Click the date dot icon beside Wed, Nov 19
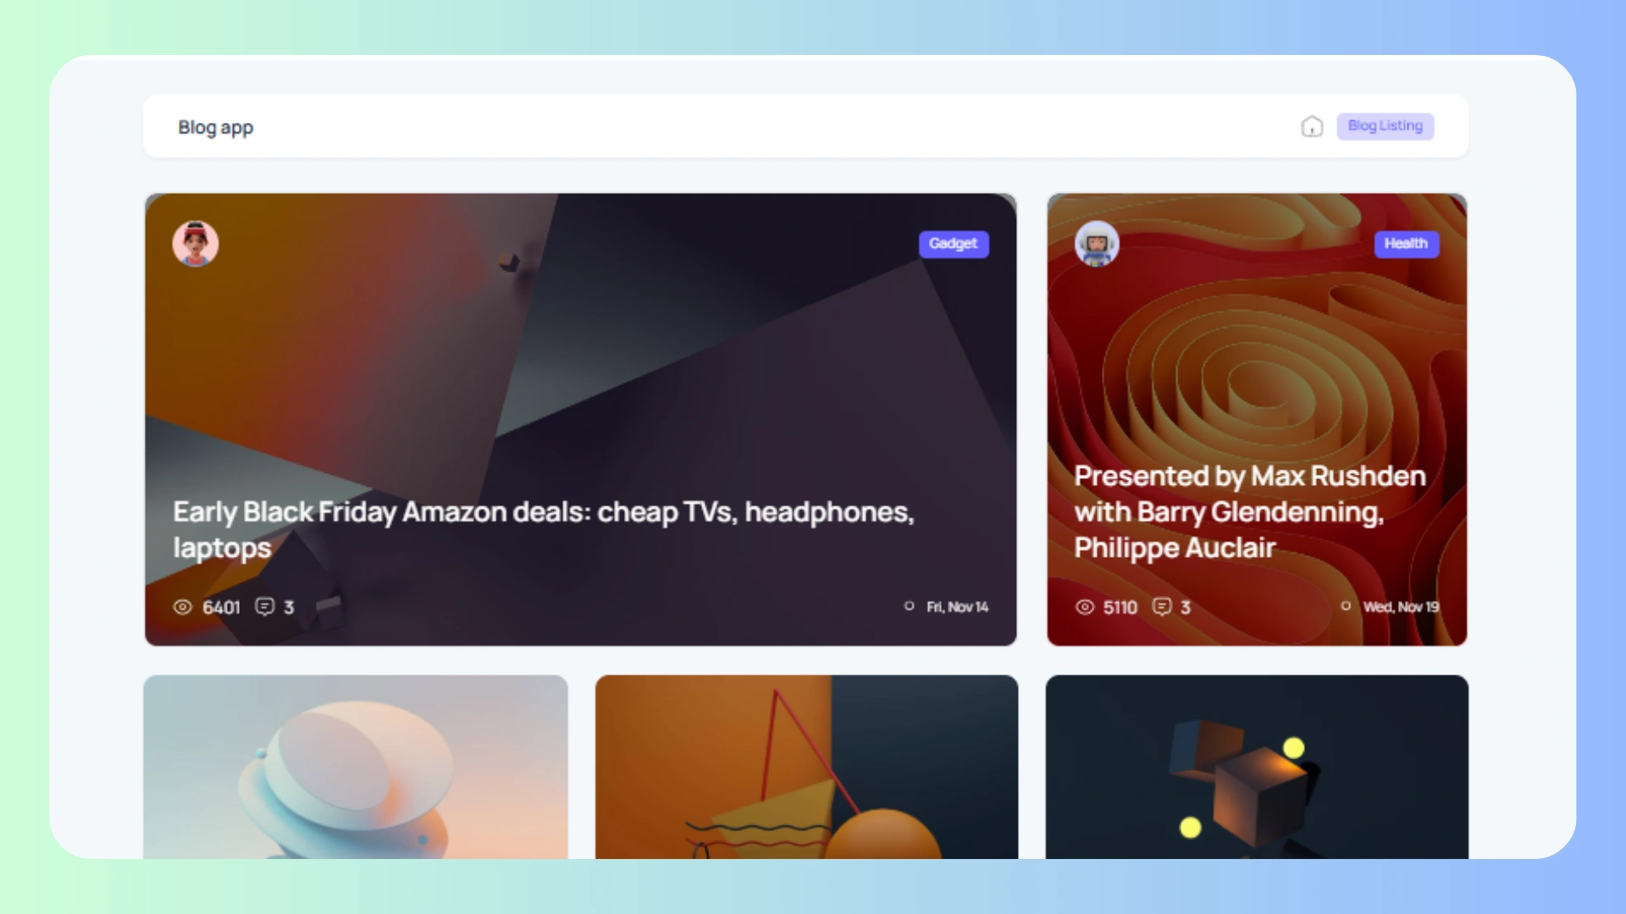The width and height of the screenshot is (1626, 914). coord(1346,606)
